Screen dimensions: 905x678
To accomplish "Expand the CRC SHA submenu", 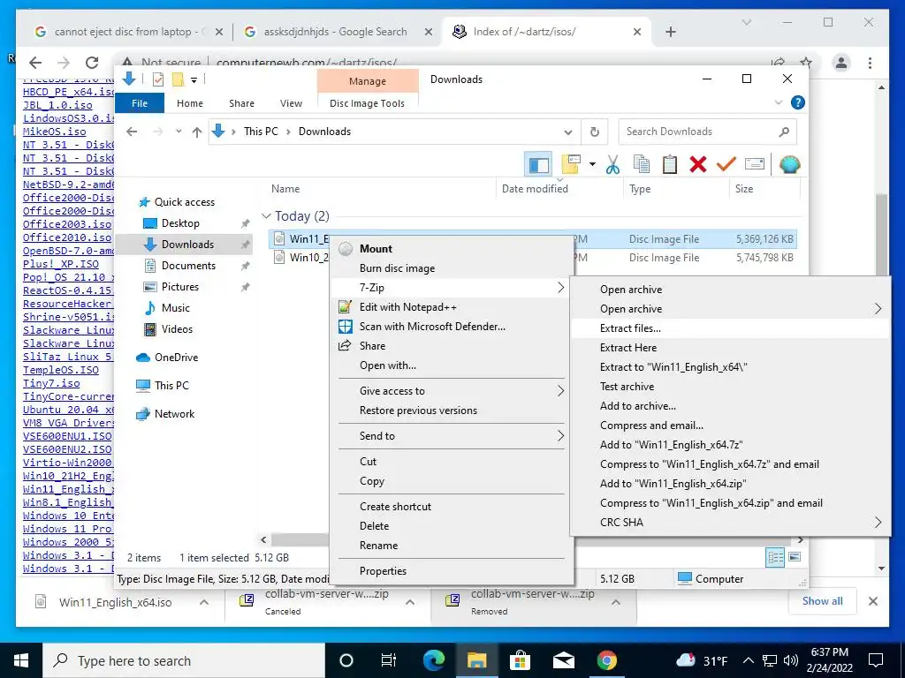I will [730, 523].
